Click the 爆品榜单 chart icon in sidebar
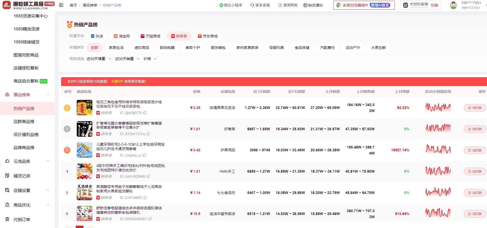 click(7, 95)
